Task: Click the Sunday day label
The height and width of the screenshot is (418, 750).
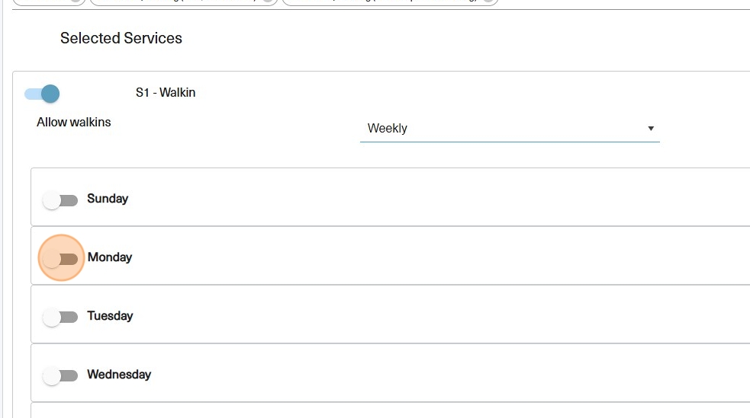Action: coord(108,199)
